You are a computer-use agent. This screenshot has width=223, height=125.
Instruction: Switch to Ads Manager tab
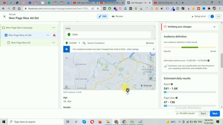click(139, 3)
